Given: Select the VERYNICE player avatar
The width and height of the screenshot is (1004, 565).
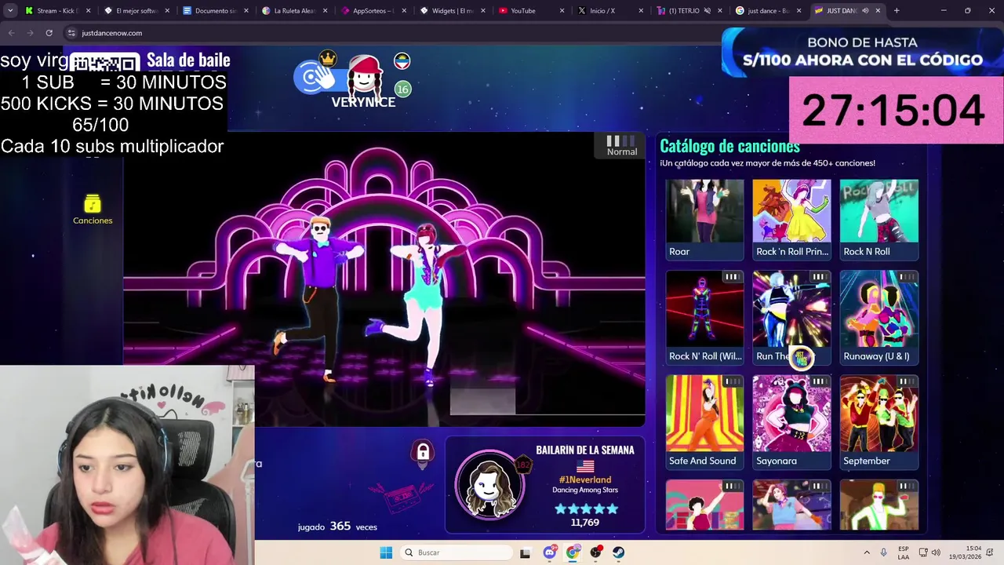Looking at the screenshot, I should pyautogui.click(x=366, y=76).
